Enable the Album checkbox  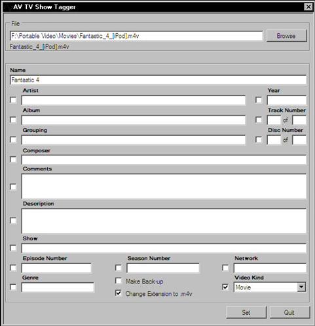[13, 120]
